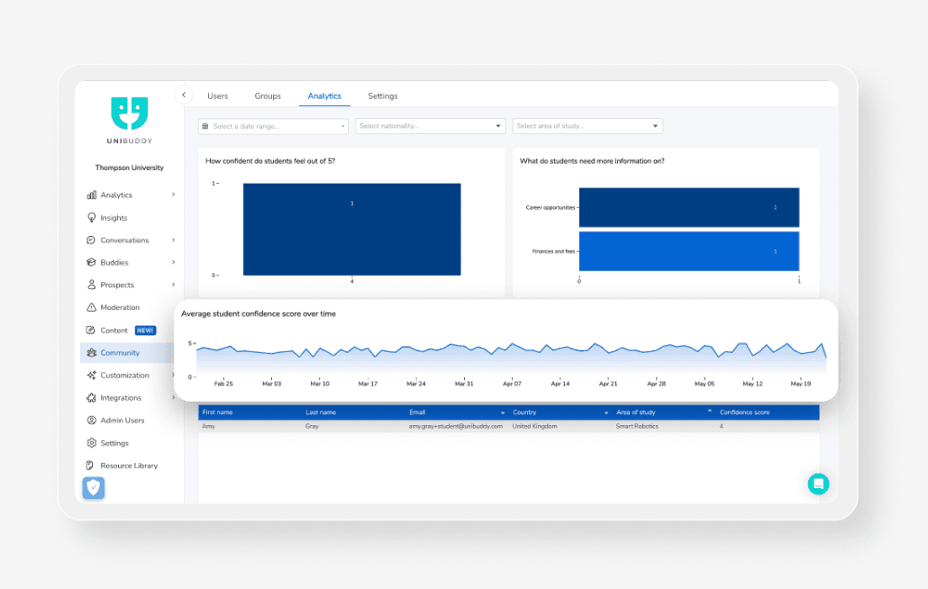Click the Content edit icon
This screenshot has height=589, width=928.
91,330
